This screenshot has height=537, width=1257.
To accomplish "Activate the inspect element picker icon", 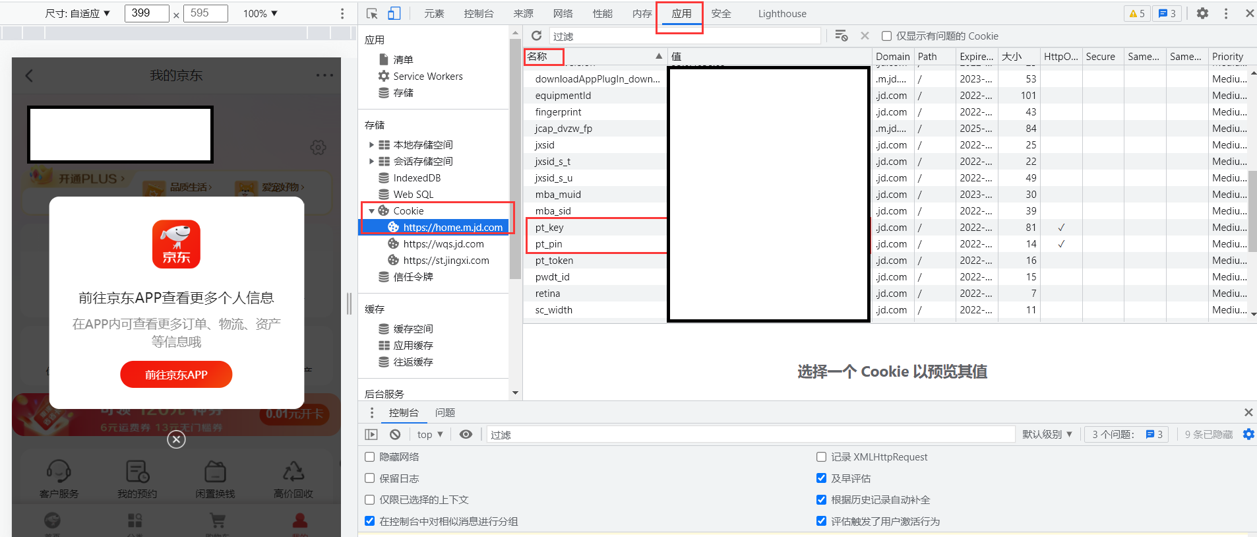I will [x=372, y=13].
